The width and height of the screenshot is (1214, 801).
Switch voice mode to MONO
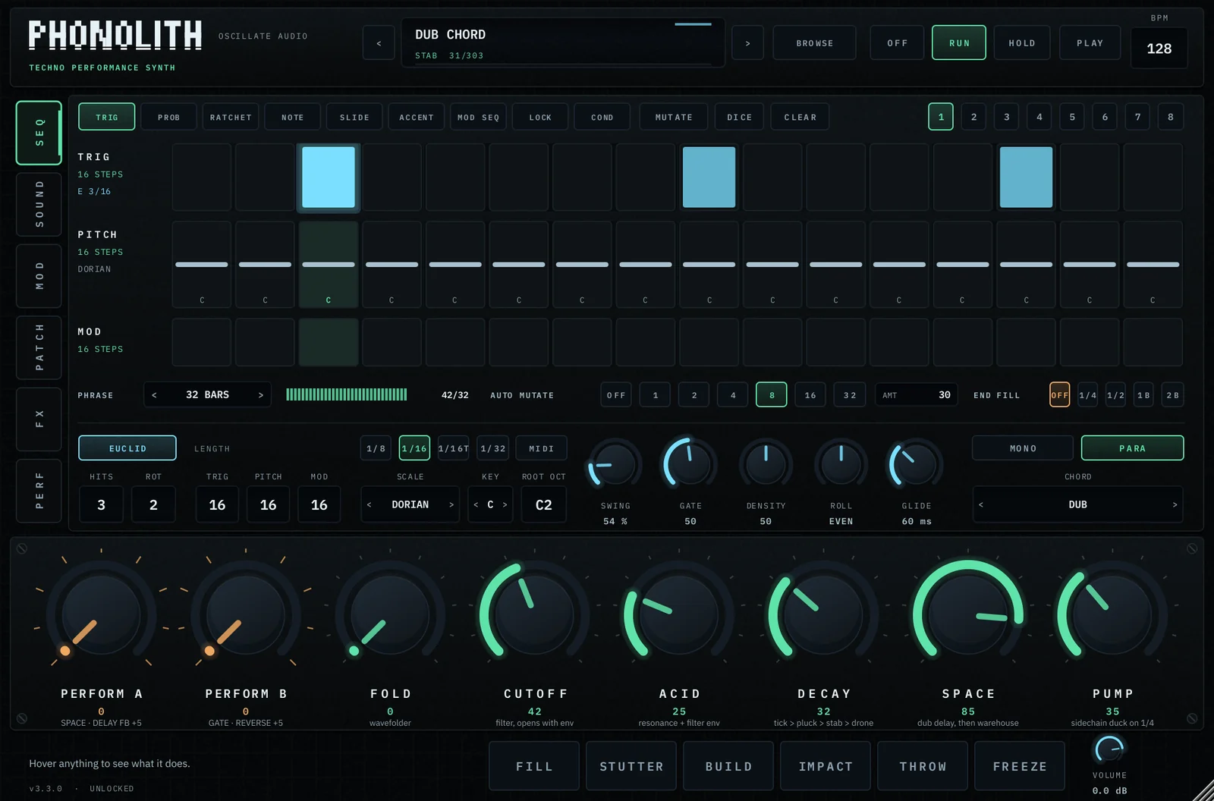[x=1023, y=448]
